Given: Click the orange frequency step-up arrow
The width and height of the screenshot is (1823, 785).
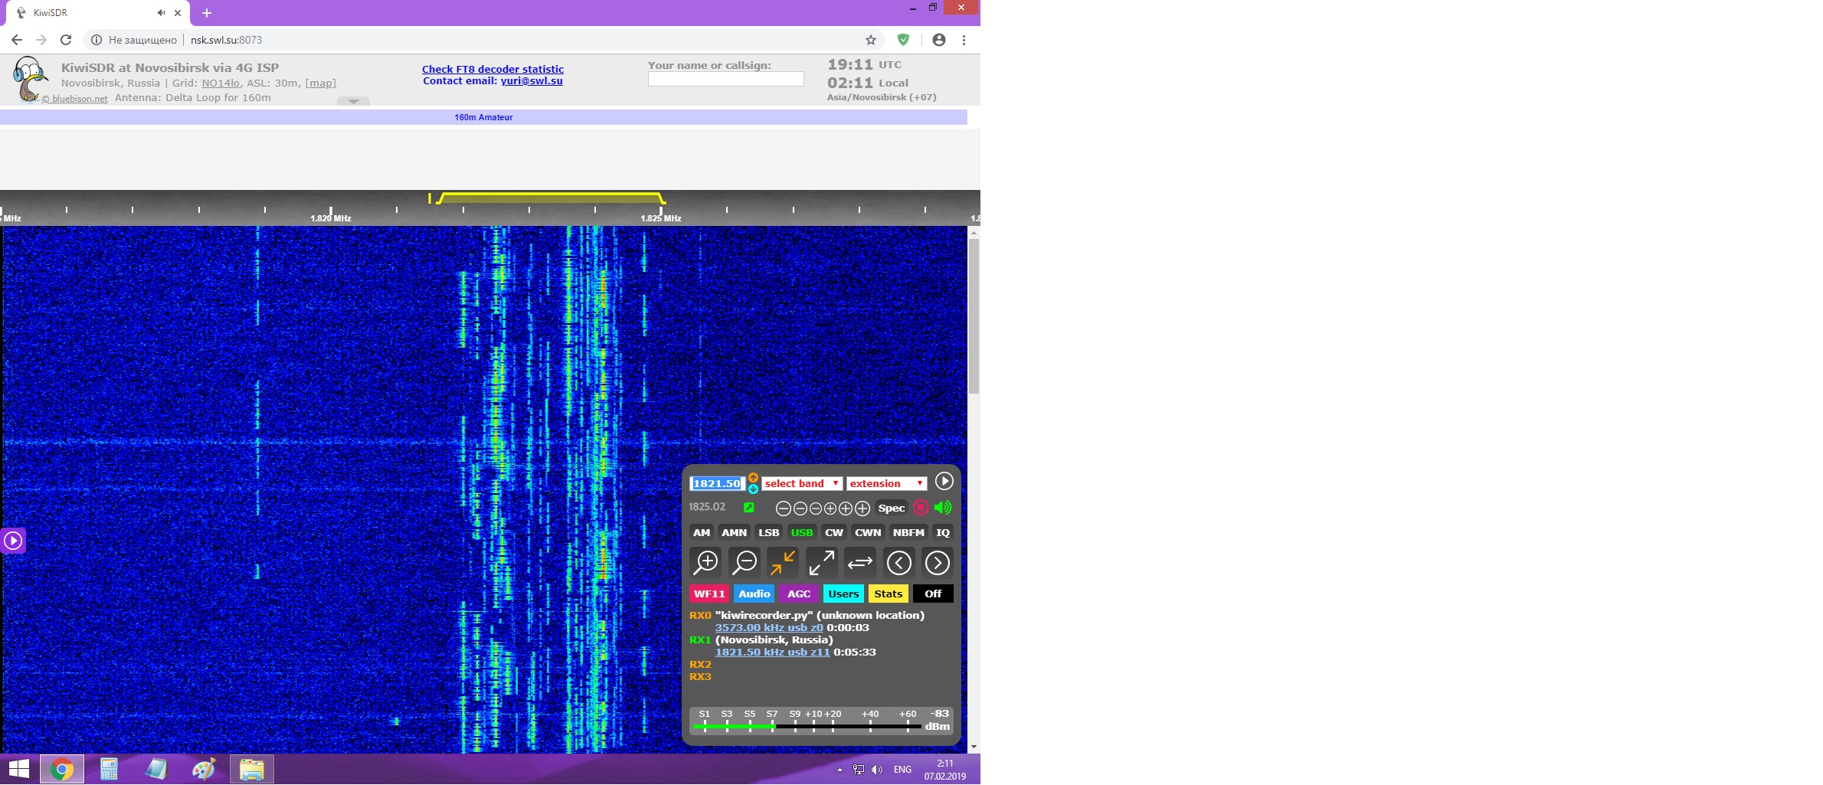Looking at the screenshot, I should click(x=753, y=478).
